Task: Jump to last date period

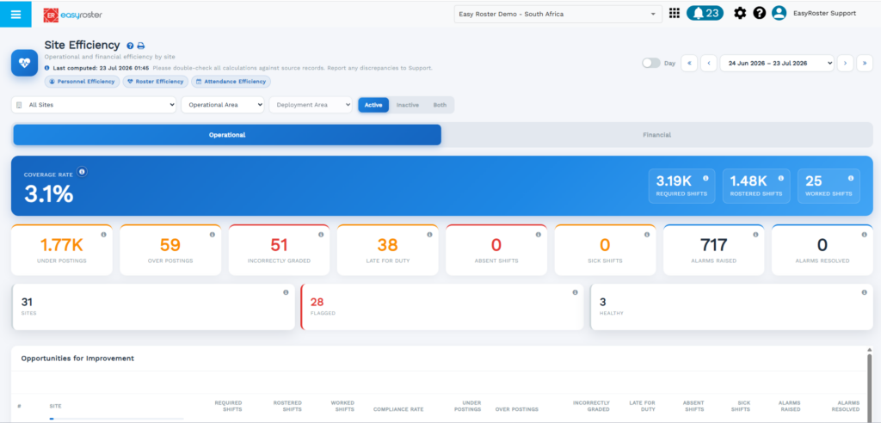Action: pos(865,64)
